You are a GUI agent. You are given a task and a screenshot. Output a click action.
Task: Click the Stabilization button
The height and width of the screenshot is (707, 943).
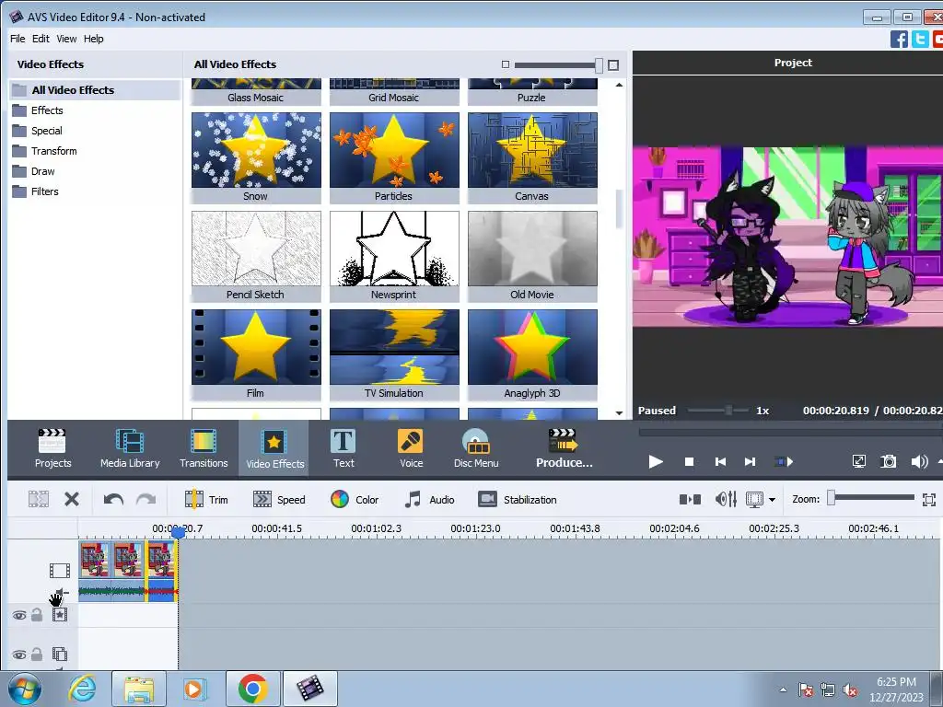[x=518, y=500]
